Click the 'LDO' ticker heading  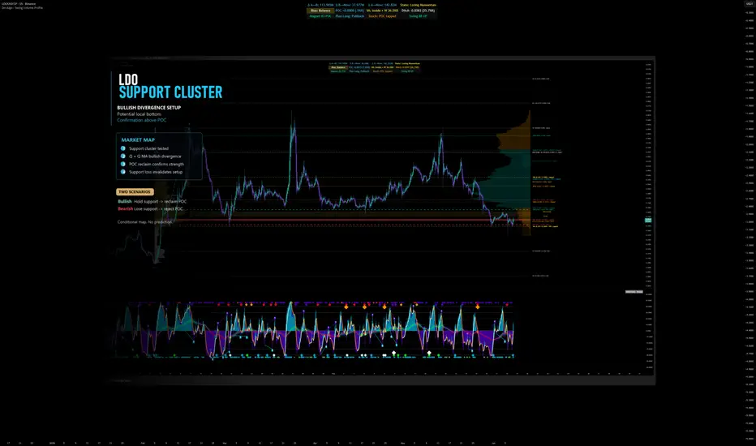(128, 79)
